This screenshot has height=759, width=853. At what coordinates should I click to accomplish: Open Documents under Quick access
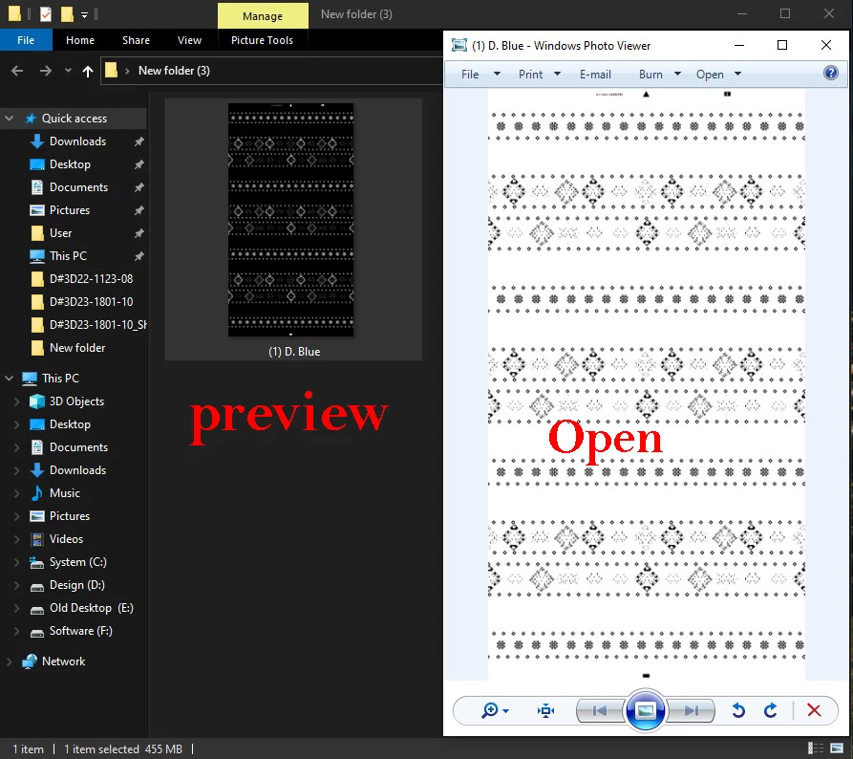tap(78, 187)
